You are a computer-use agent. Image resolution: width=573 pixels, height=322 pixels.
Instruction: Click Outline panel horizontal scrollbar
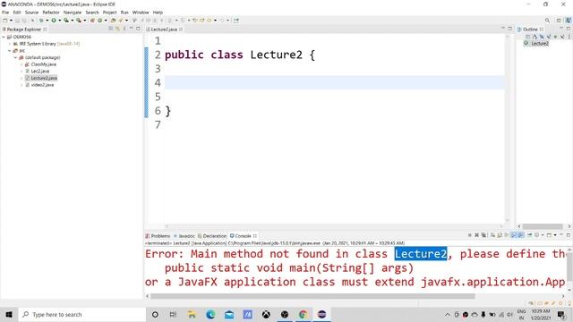[x=543, y=226]
